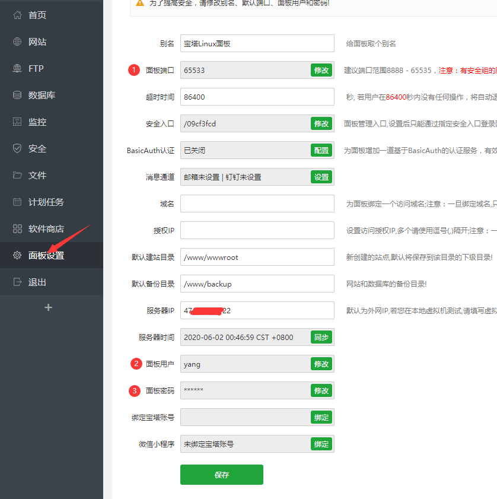Click 绑定 next to 绑定宝塔账号
The image size is (497, 499).
tap(321, 417)
